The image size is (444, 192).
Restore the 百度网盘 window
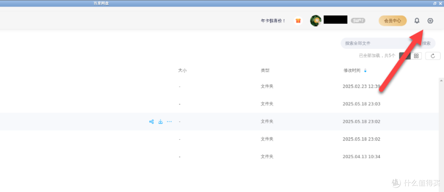[x=435, y=3]
